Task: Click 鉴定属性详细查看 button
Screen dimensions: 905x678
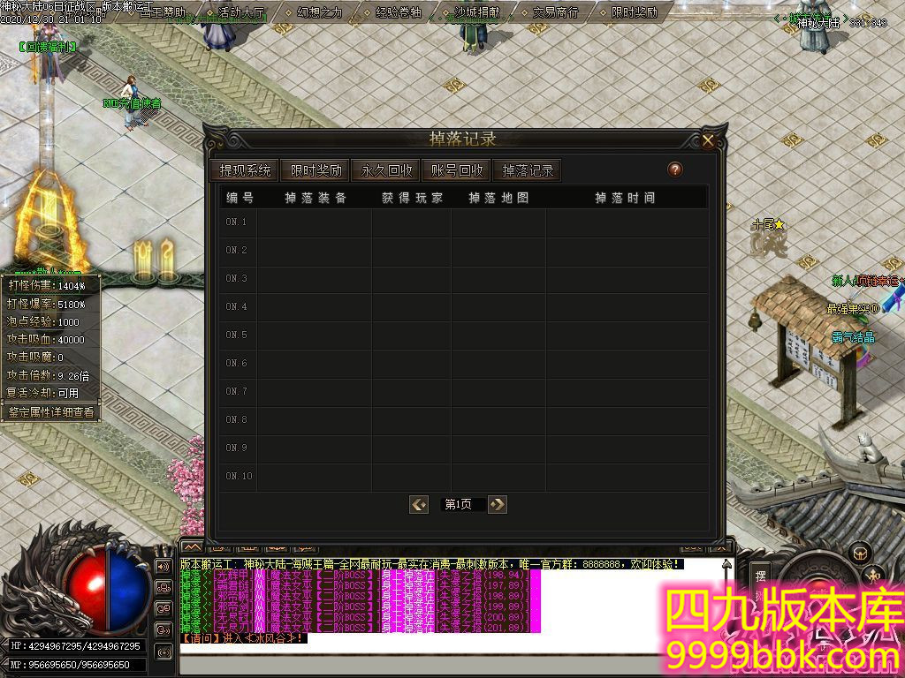Action: [50, 411]
